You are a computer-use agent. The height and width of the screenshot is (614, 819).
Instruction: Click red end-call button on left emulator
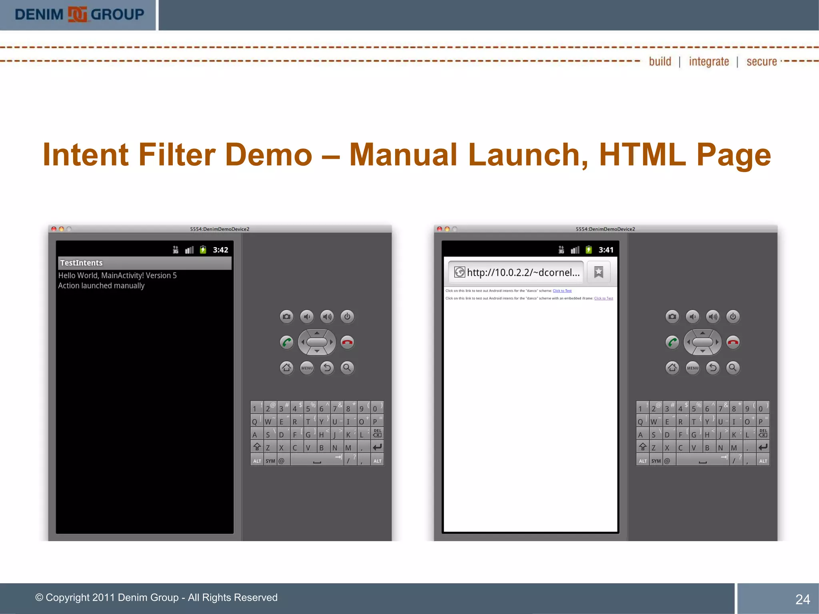pos(347,342)
